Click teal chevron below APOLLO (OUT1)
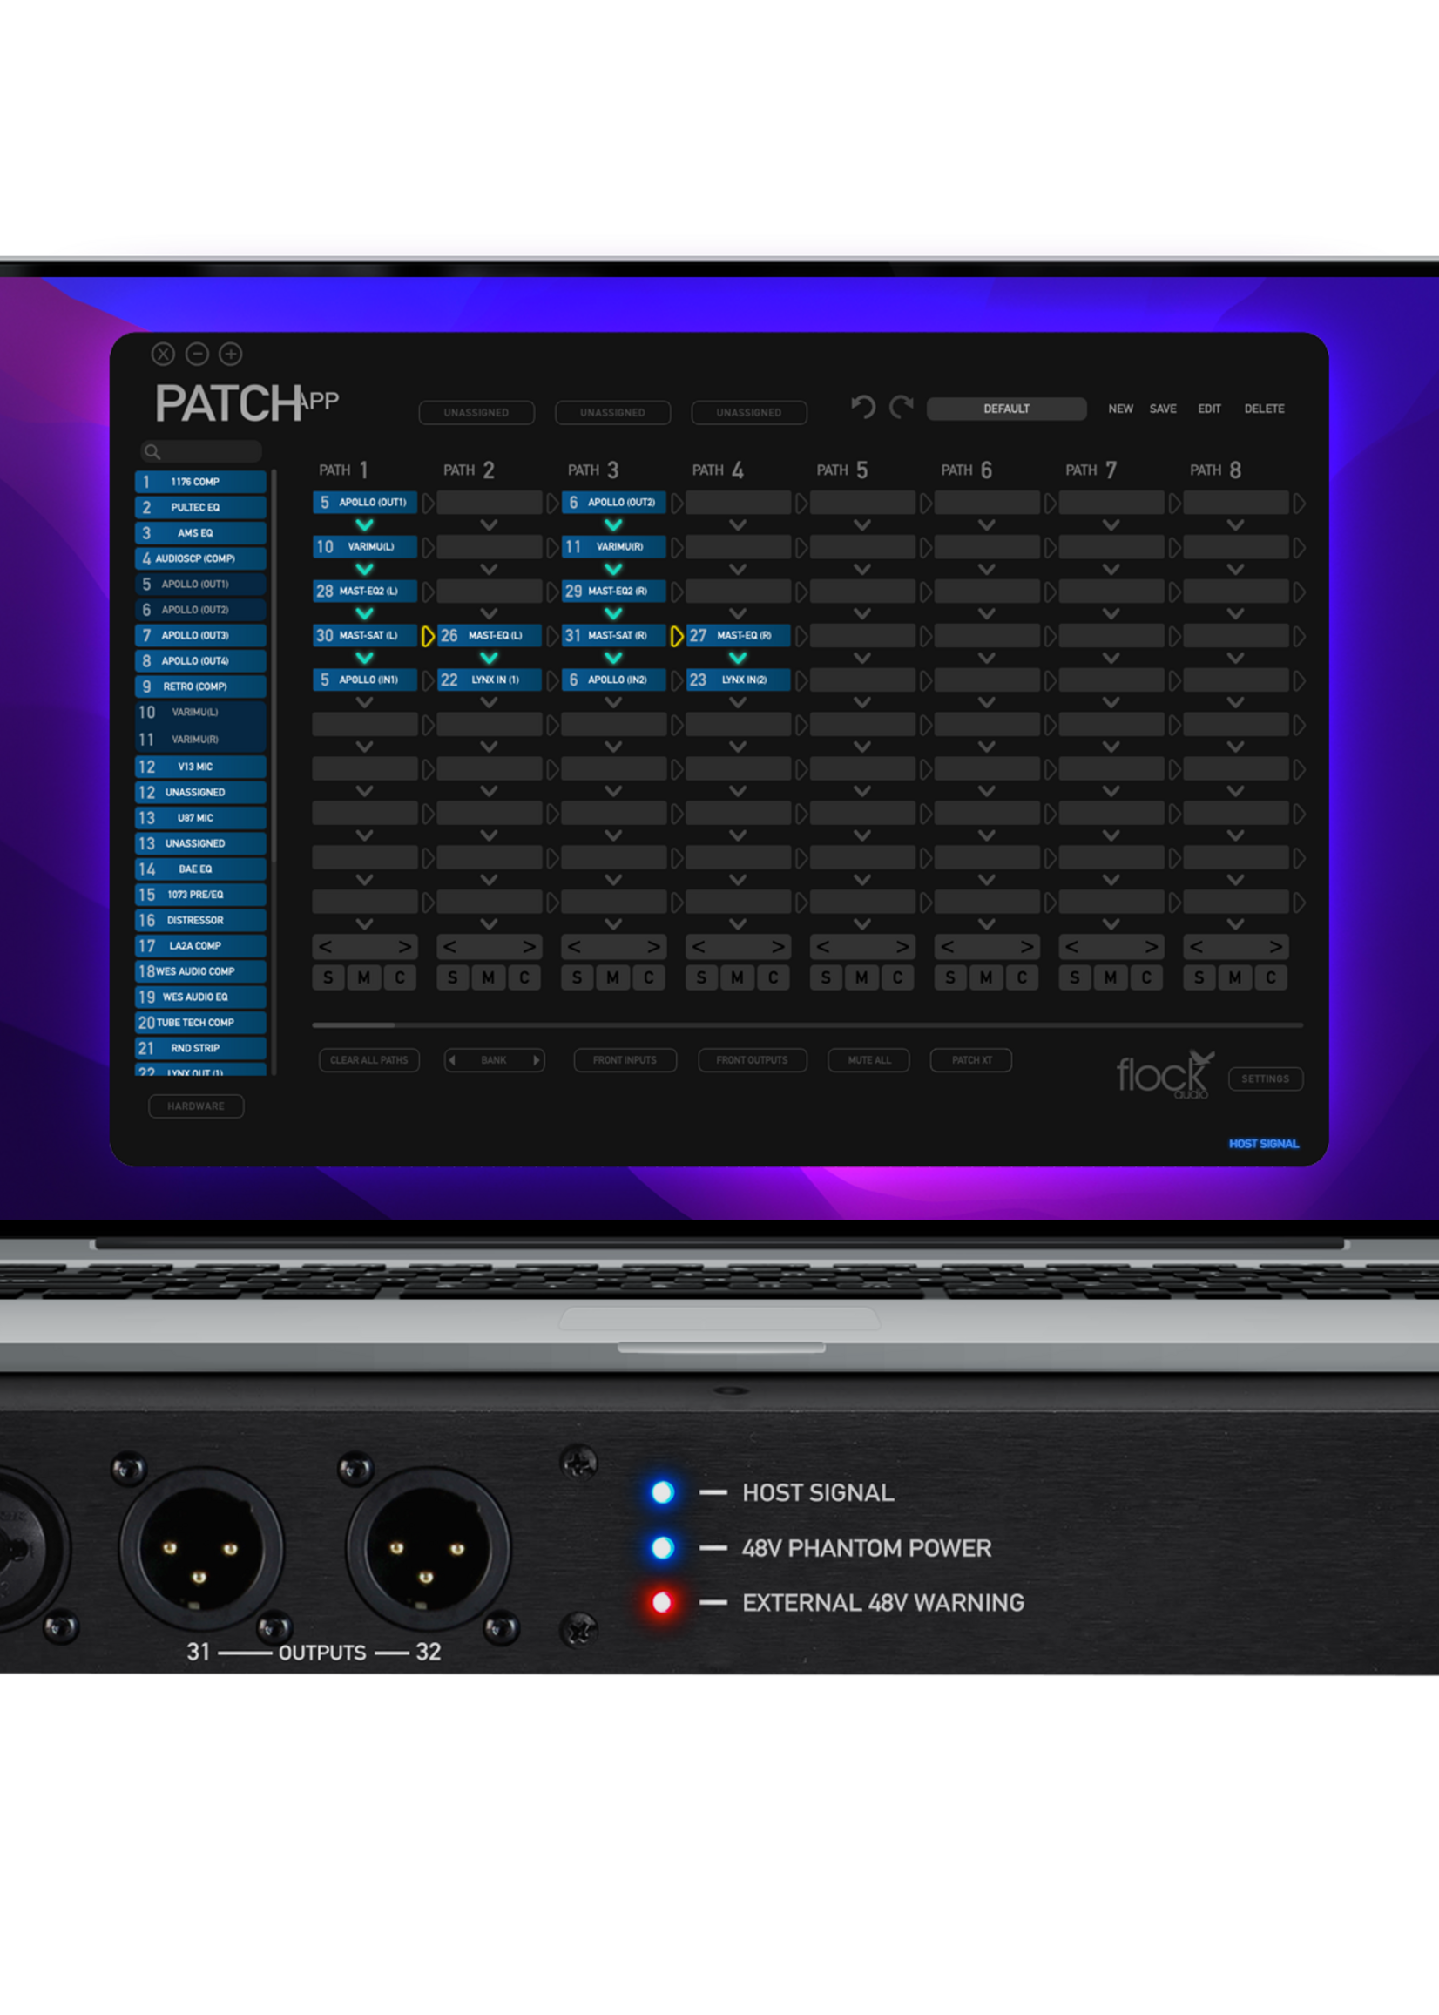The image size is (1439, 2015). coord(364,524)
